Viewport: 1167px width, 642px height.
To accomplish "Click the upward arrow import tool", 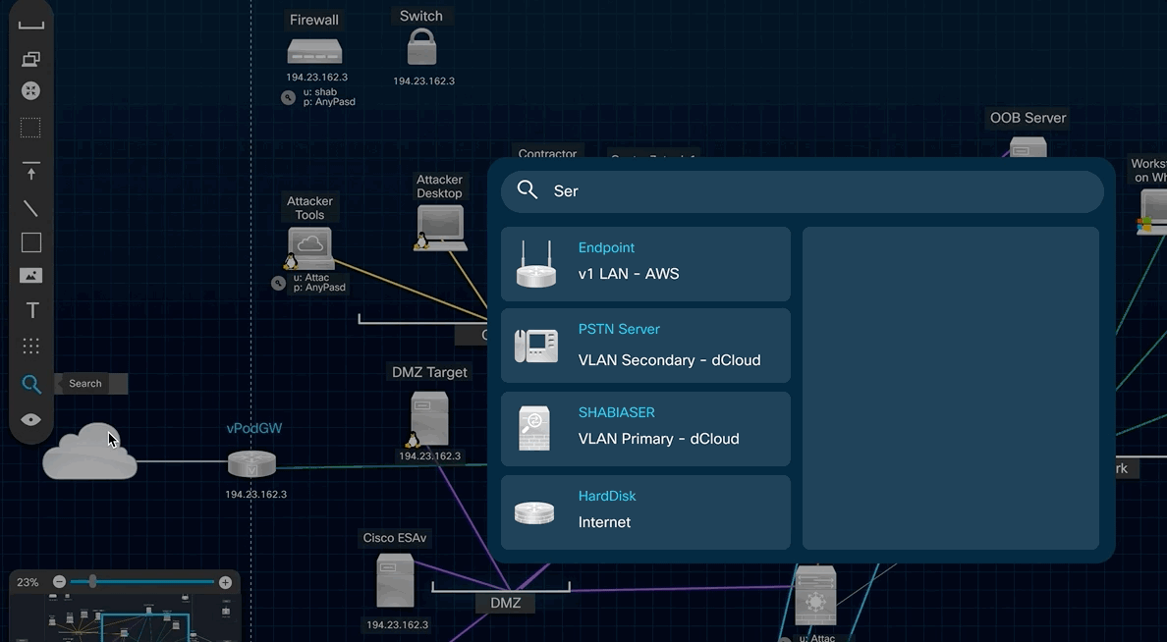I will pos(30,171).
